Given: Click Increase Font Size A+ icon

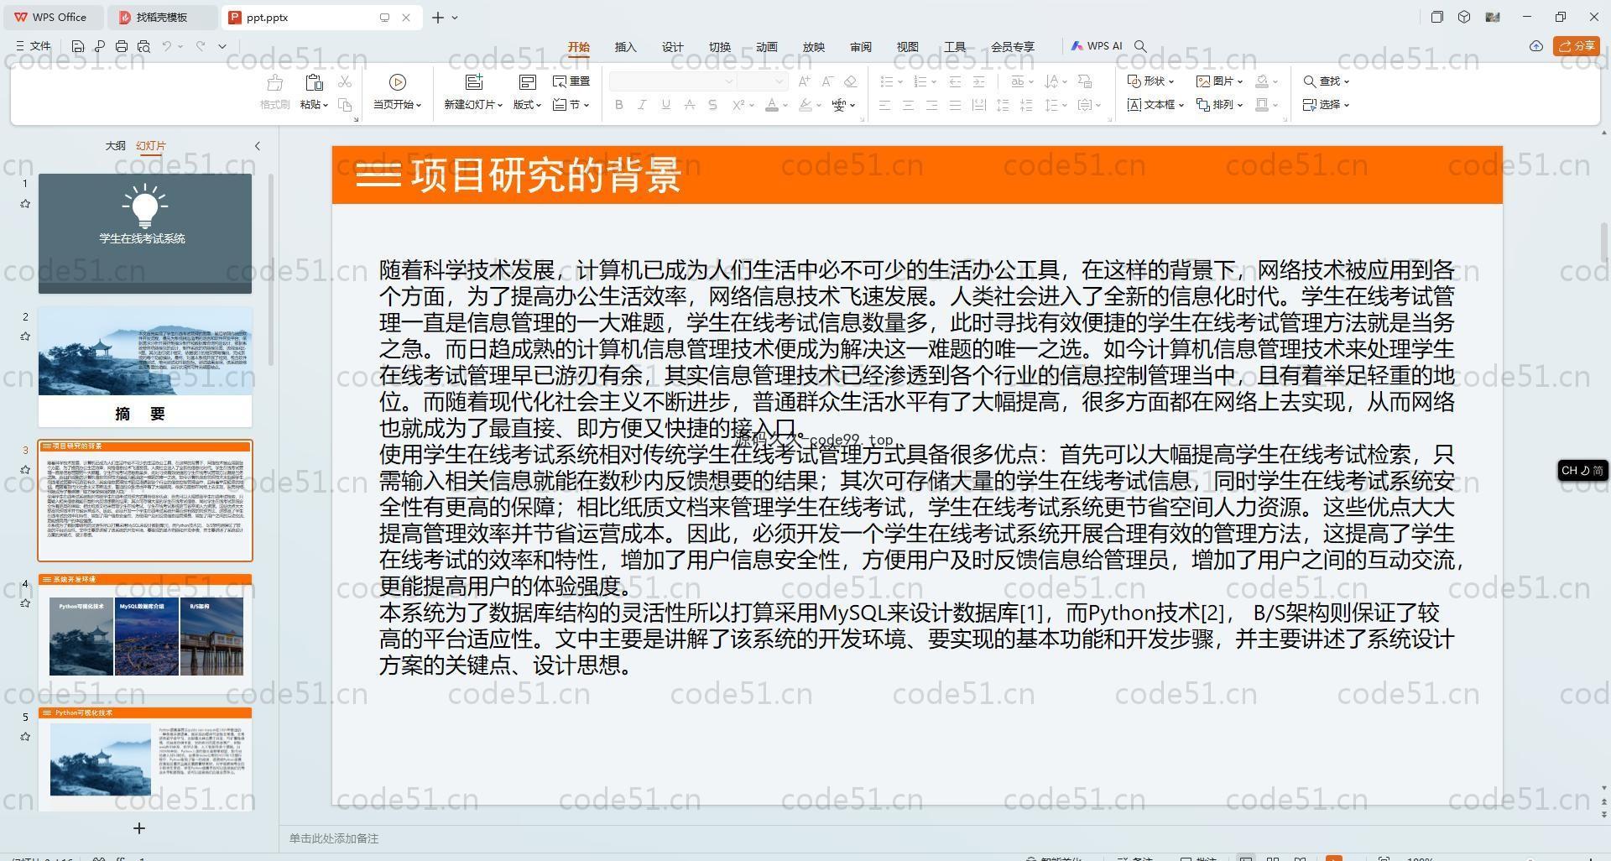Looking at the screenshot, I should (x=804, y=81).
